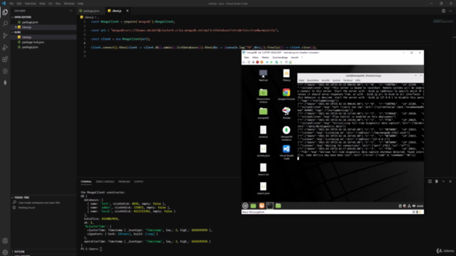Click the kill terminal trash icon
Viewport: 456px width, 256px height.
437,181
